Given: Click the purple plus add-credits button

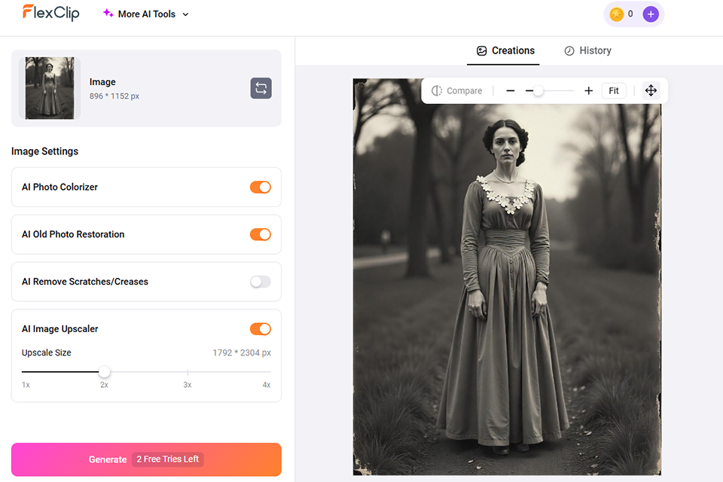Looking at the screenshot, I should click(651, 14).
